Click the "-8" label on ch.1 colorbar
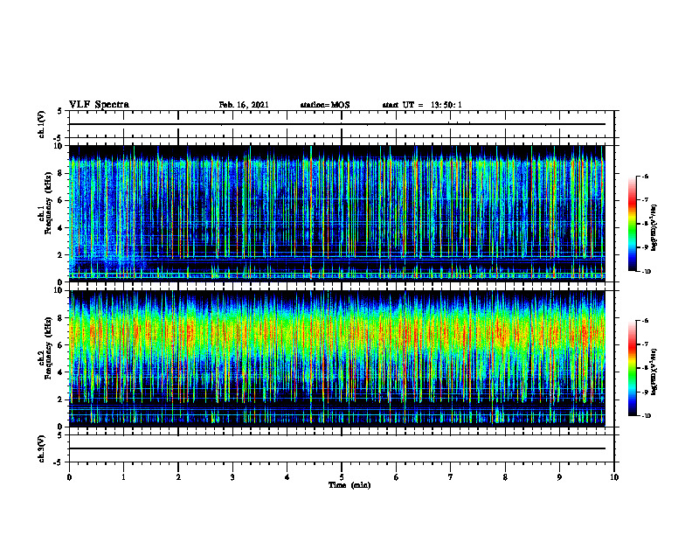692x535 pixels. click(645, 224)
